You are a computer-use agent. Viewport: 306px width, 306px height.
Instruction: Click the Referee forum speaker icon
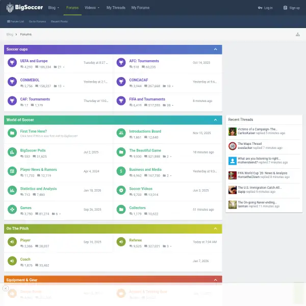point(121,242)
